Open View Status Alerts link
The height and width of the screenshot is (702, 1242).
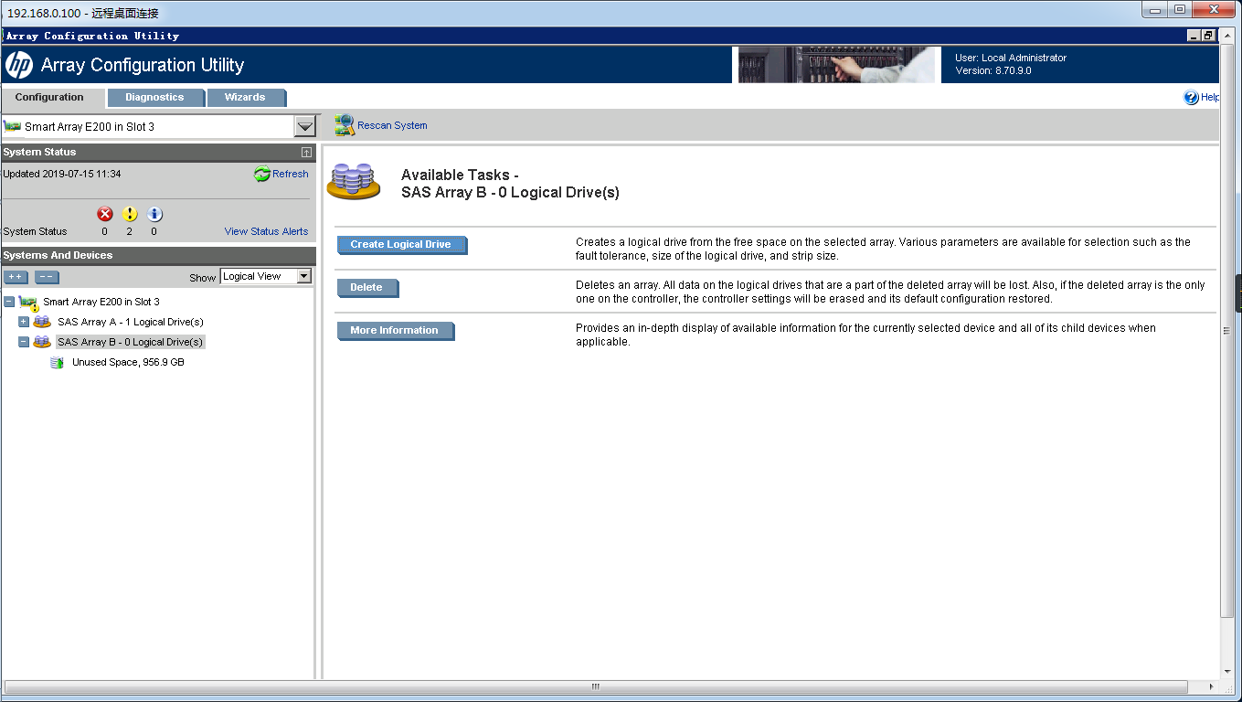pos(266,231)
